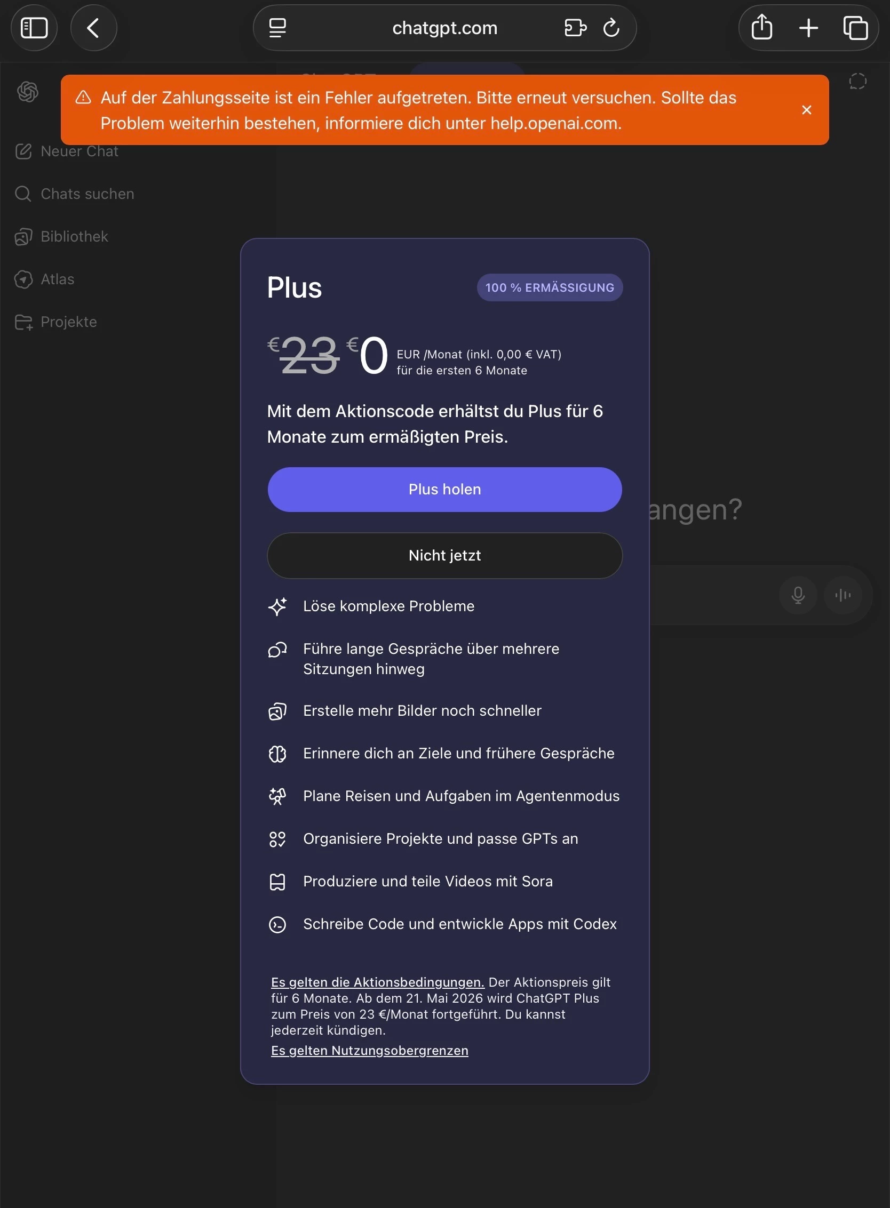The height and width of the screenshot is (1208, 890).
Task: Show the tab overview
Action: (855, 28)
